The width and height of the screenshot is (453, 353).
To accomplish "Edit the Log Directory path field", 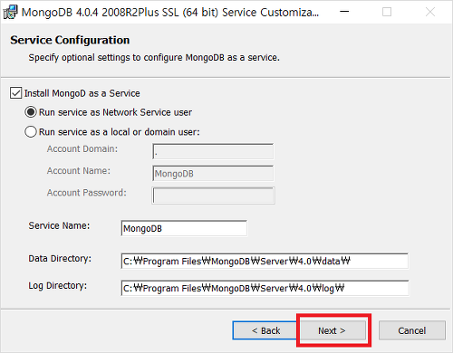I will pyautogui.click(x=265, y=288).
